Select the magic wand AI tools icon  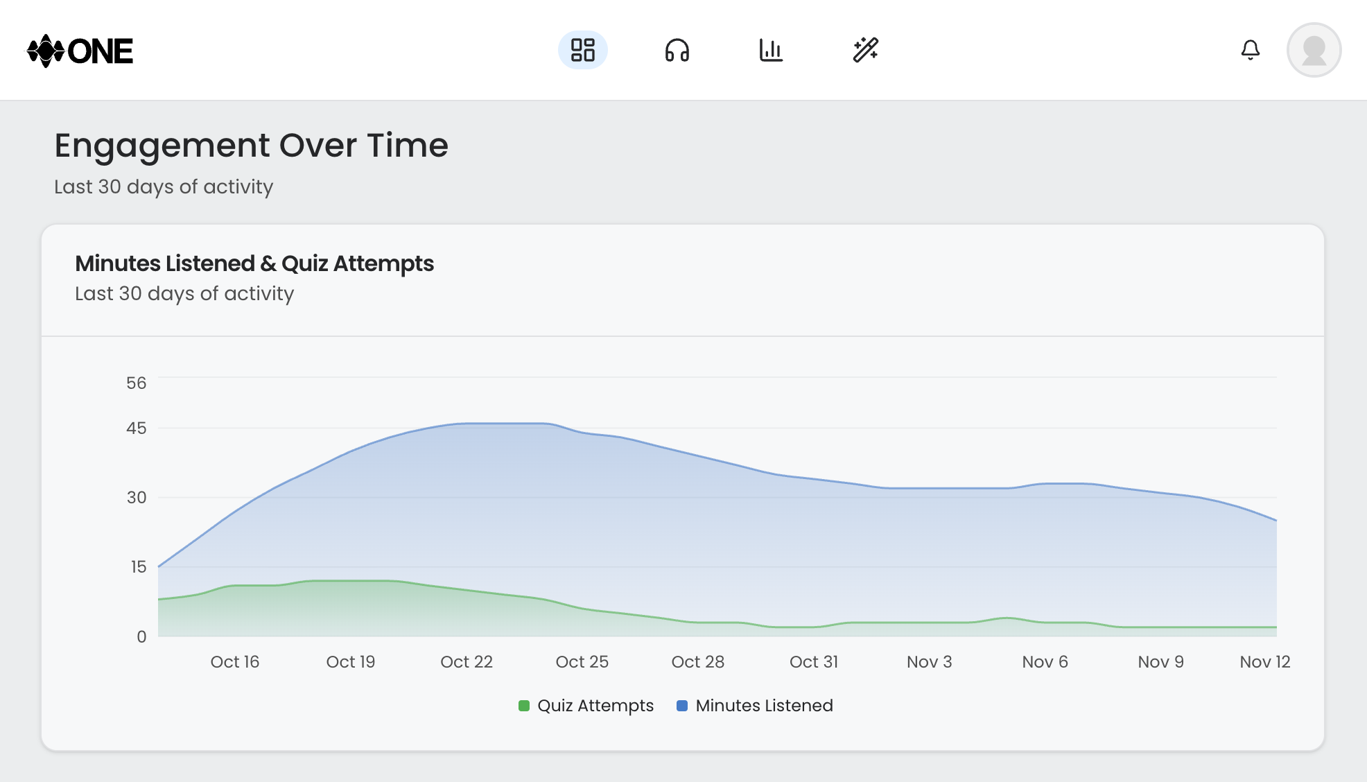click(x=866, y=50)
